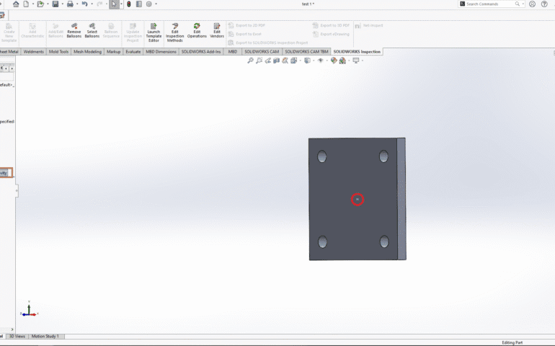
Task: Activate the Select cursor tool
Action: (114, 4)
